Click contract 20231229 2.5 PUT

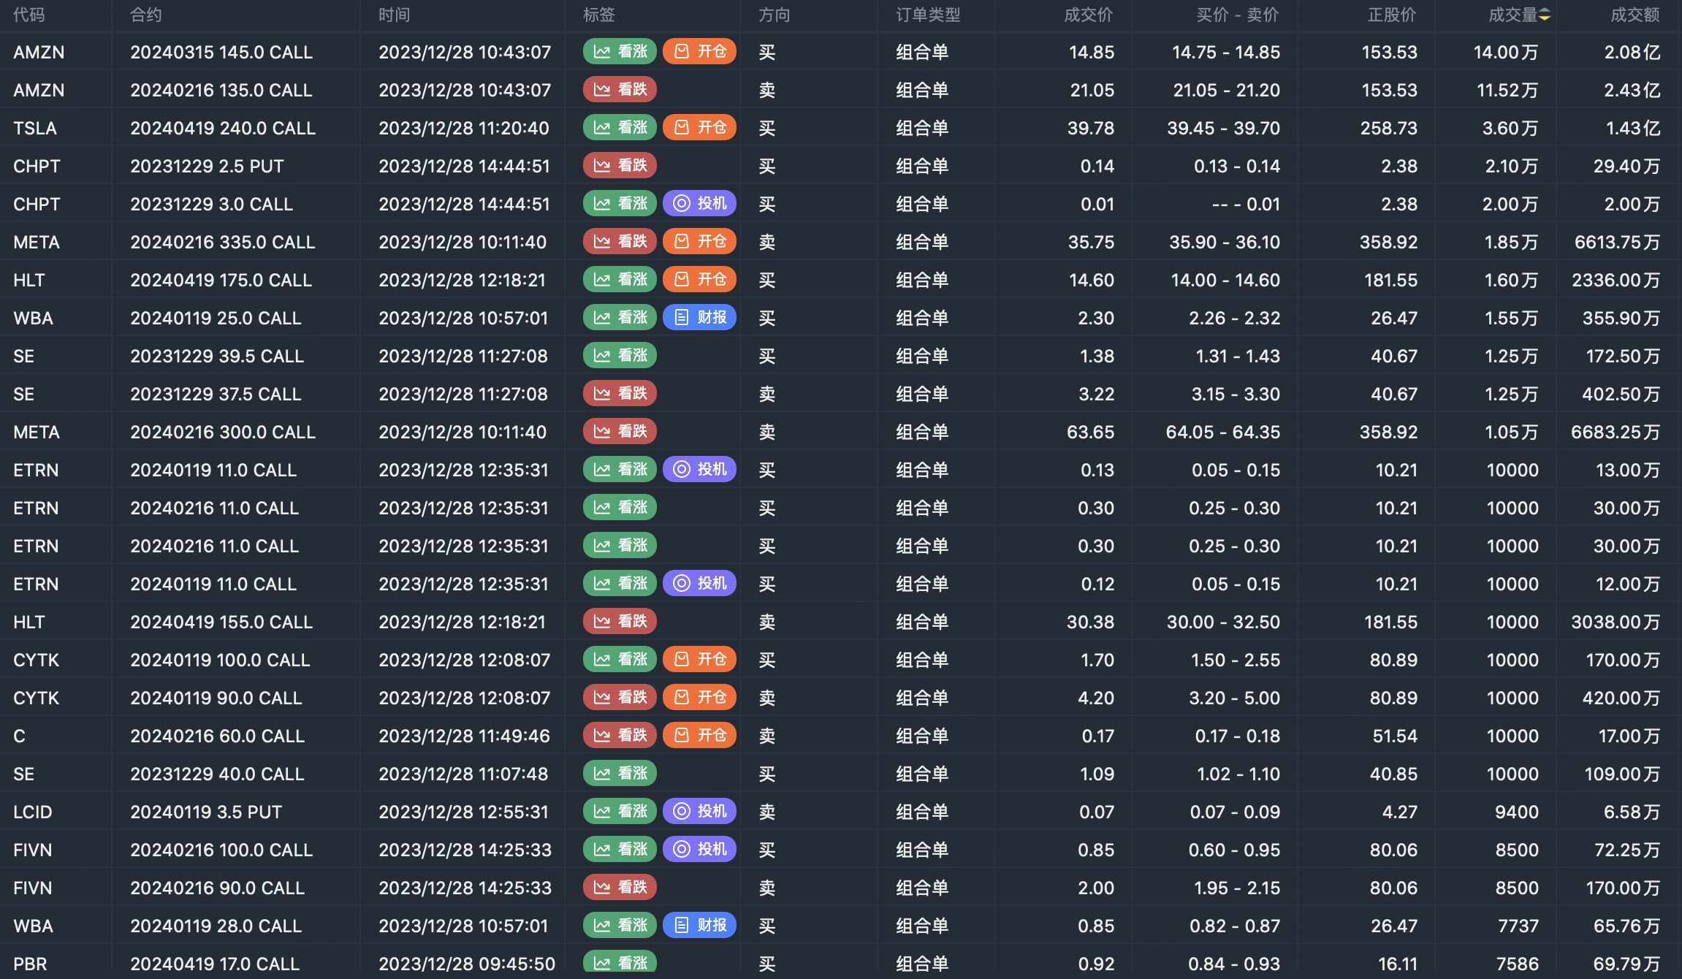click(207, 166)
